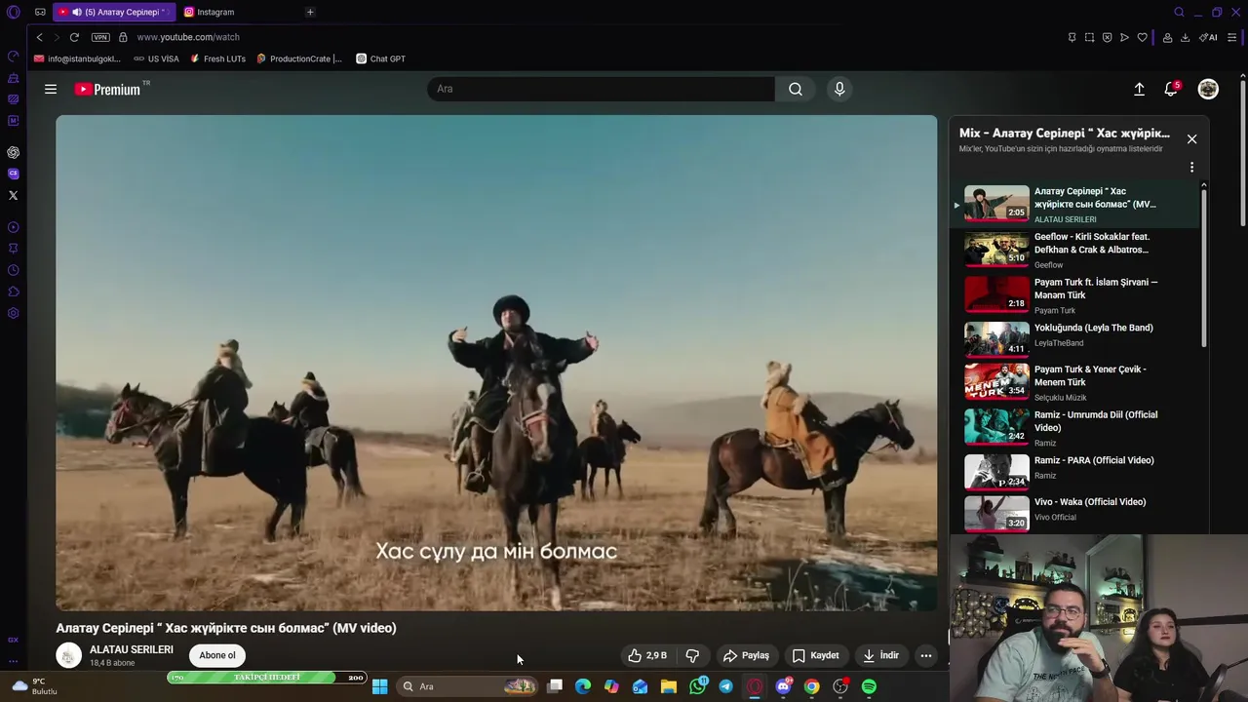Click the address bar URL
The image size is (1248, 702).
[188, 37]
